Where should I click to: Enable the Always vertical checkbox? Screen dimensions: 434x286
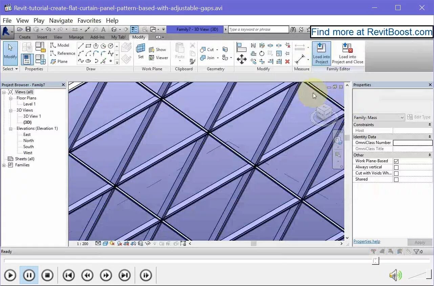[396, 167]
